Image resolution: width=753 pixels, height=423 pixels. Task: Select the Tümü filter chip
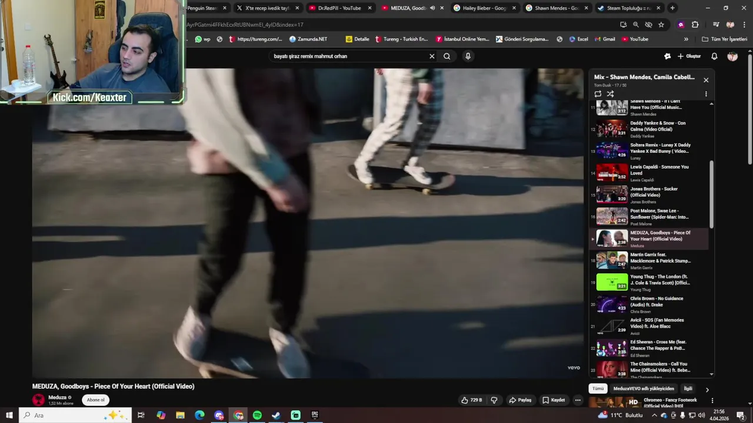(x=598, y=389)
